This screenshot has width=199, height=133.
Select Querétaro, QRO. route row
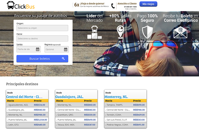pos(76,115)
